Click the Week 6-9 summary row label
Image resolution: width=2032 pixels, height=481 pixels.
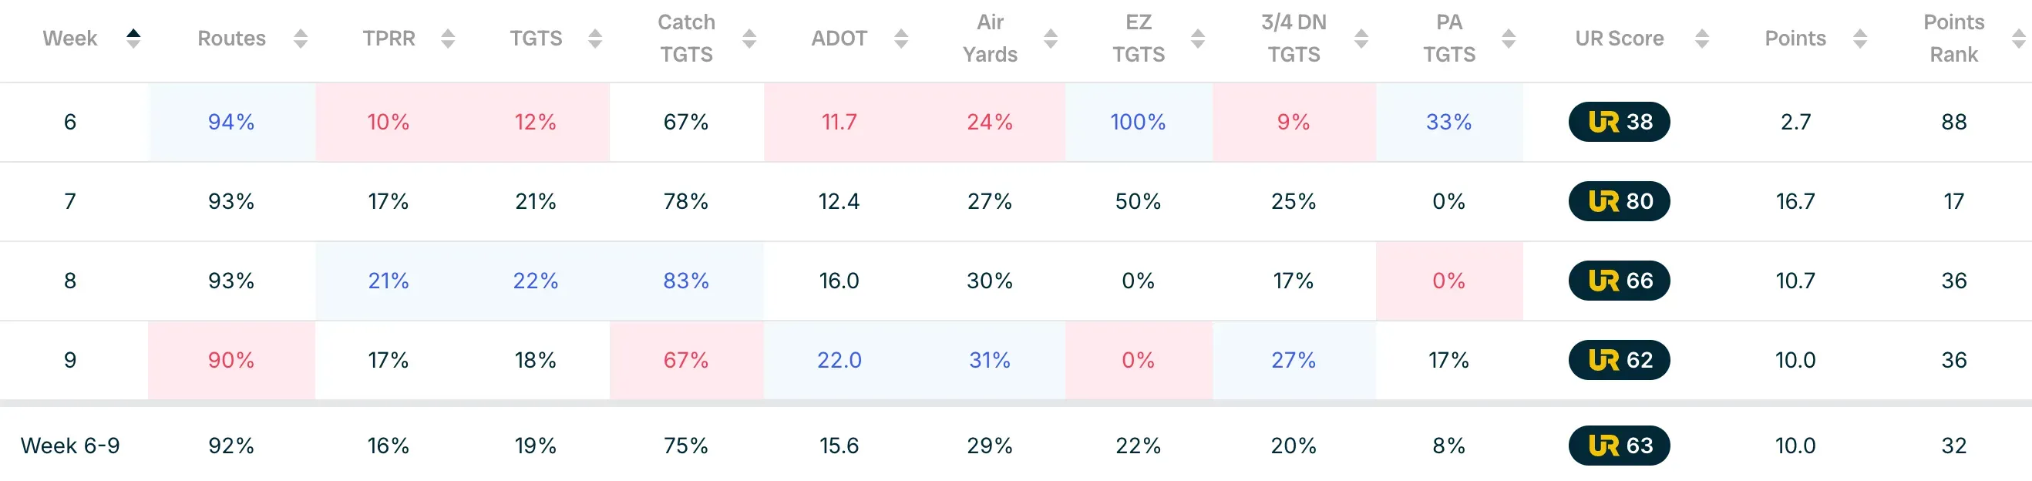[70, 446]
